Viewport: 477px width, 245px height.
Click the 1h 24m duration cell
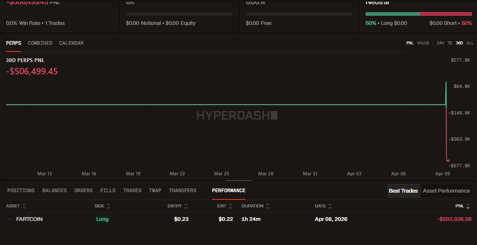251,219
